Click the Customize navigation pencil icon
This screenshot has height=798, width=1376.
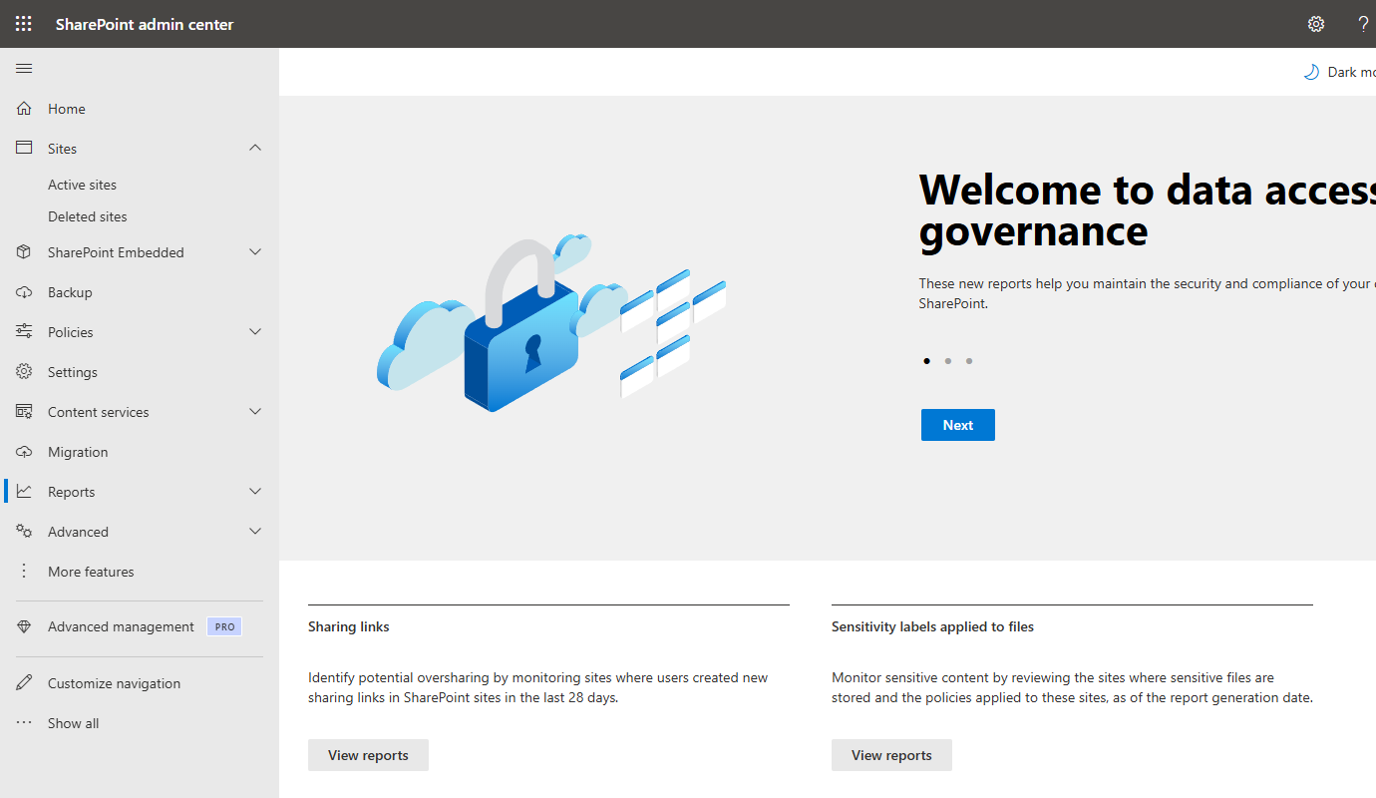(x=25, y=683)
